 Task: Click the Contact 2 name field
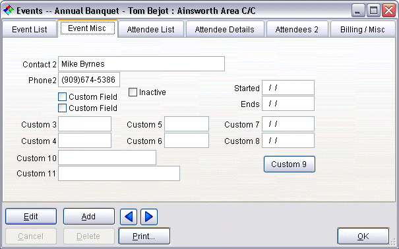coord(142,63)
